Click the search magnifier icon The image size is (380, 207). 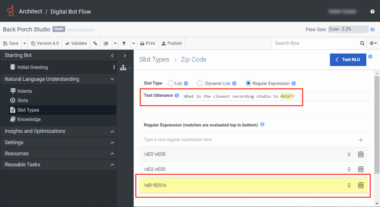pyautogui.click(x=362, y=43)
